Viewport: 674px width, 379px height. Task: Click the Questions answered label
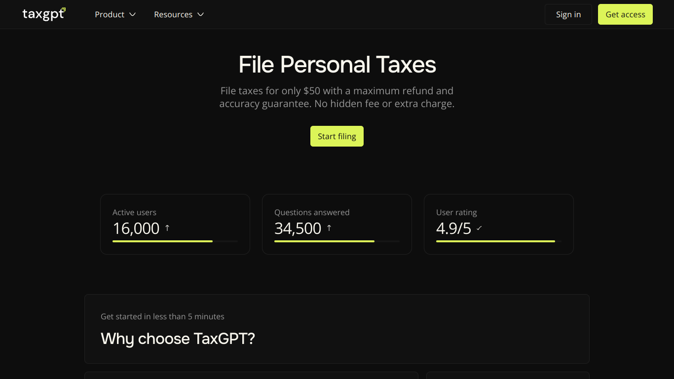pos(312,212)
